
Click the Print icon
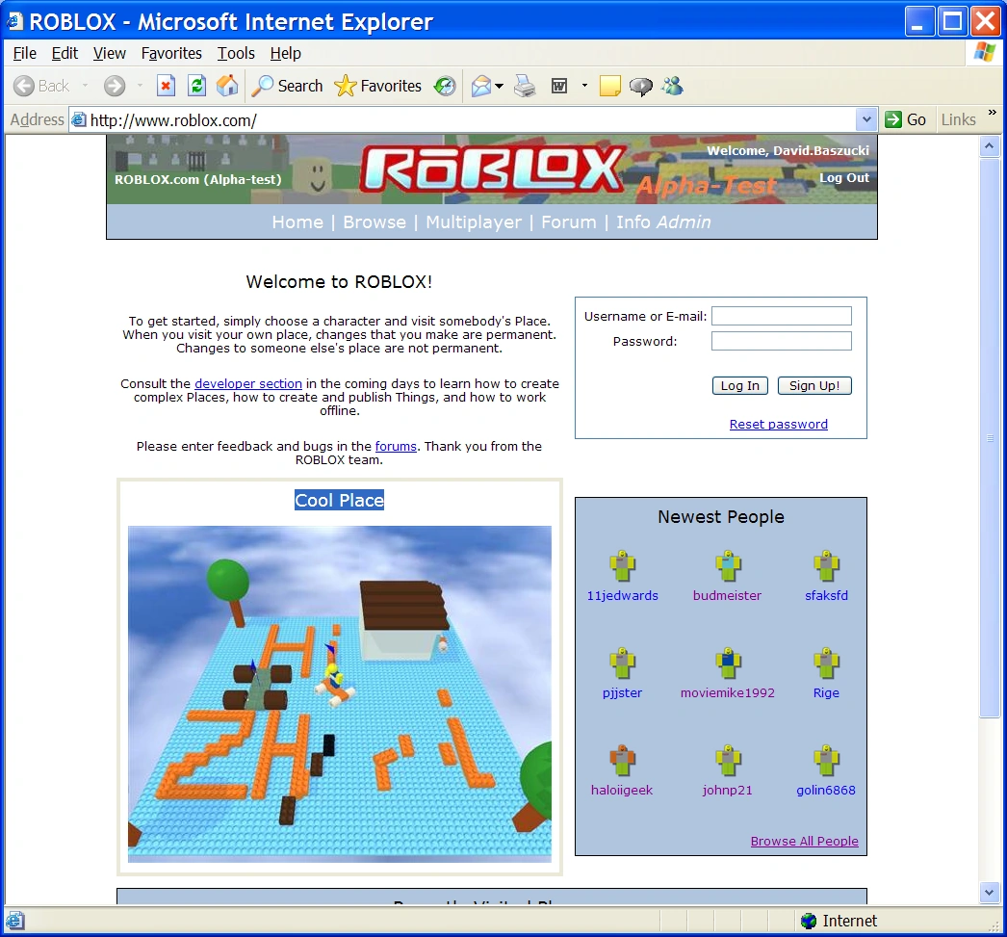525,86
